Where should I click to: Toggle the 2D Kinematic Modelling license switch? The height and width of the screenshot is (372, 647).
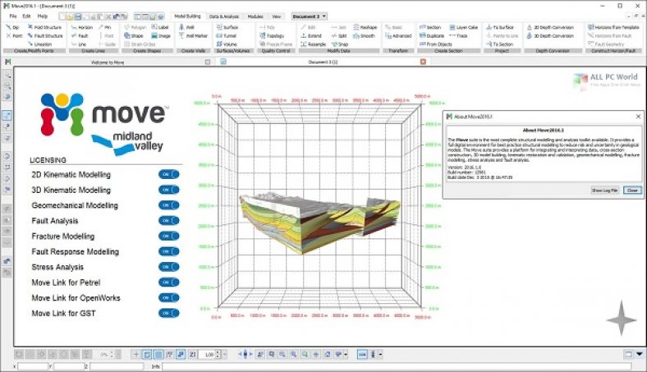click(x=169, y=175)
